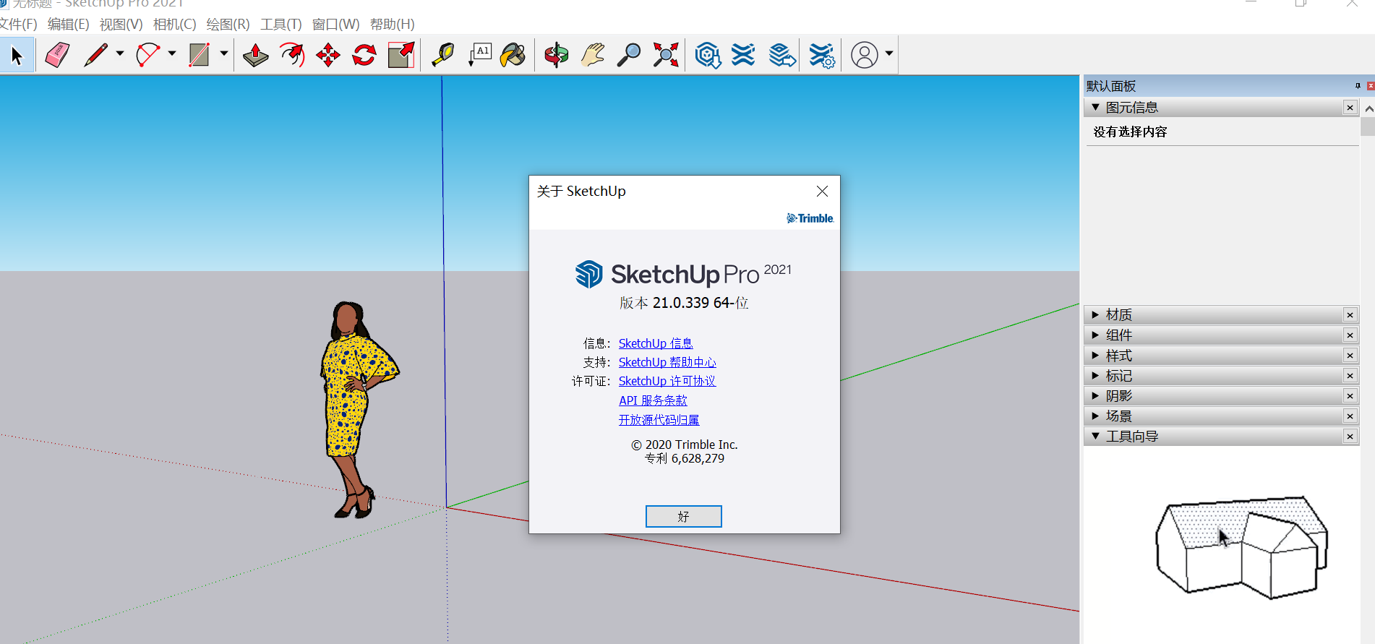Select the Line pencil tool
Viewport: 1375px width, 644px height.
tap(96, 55)
